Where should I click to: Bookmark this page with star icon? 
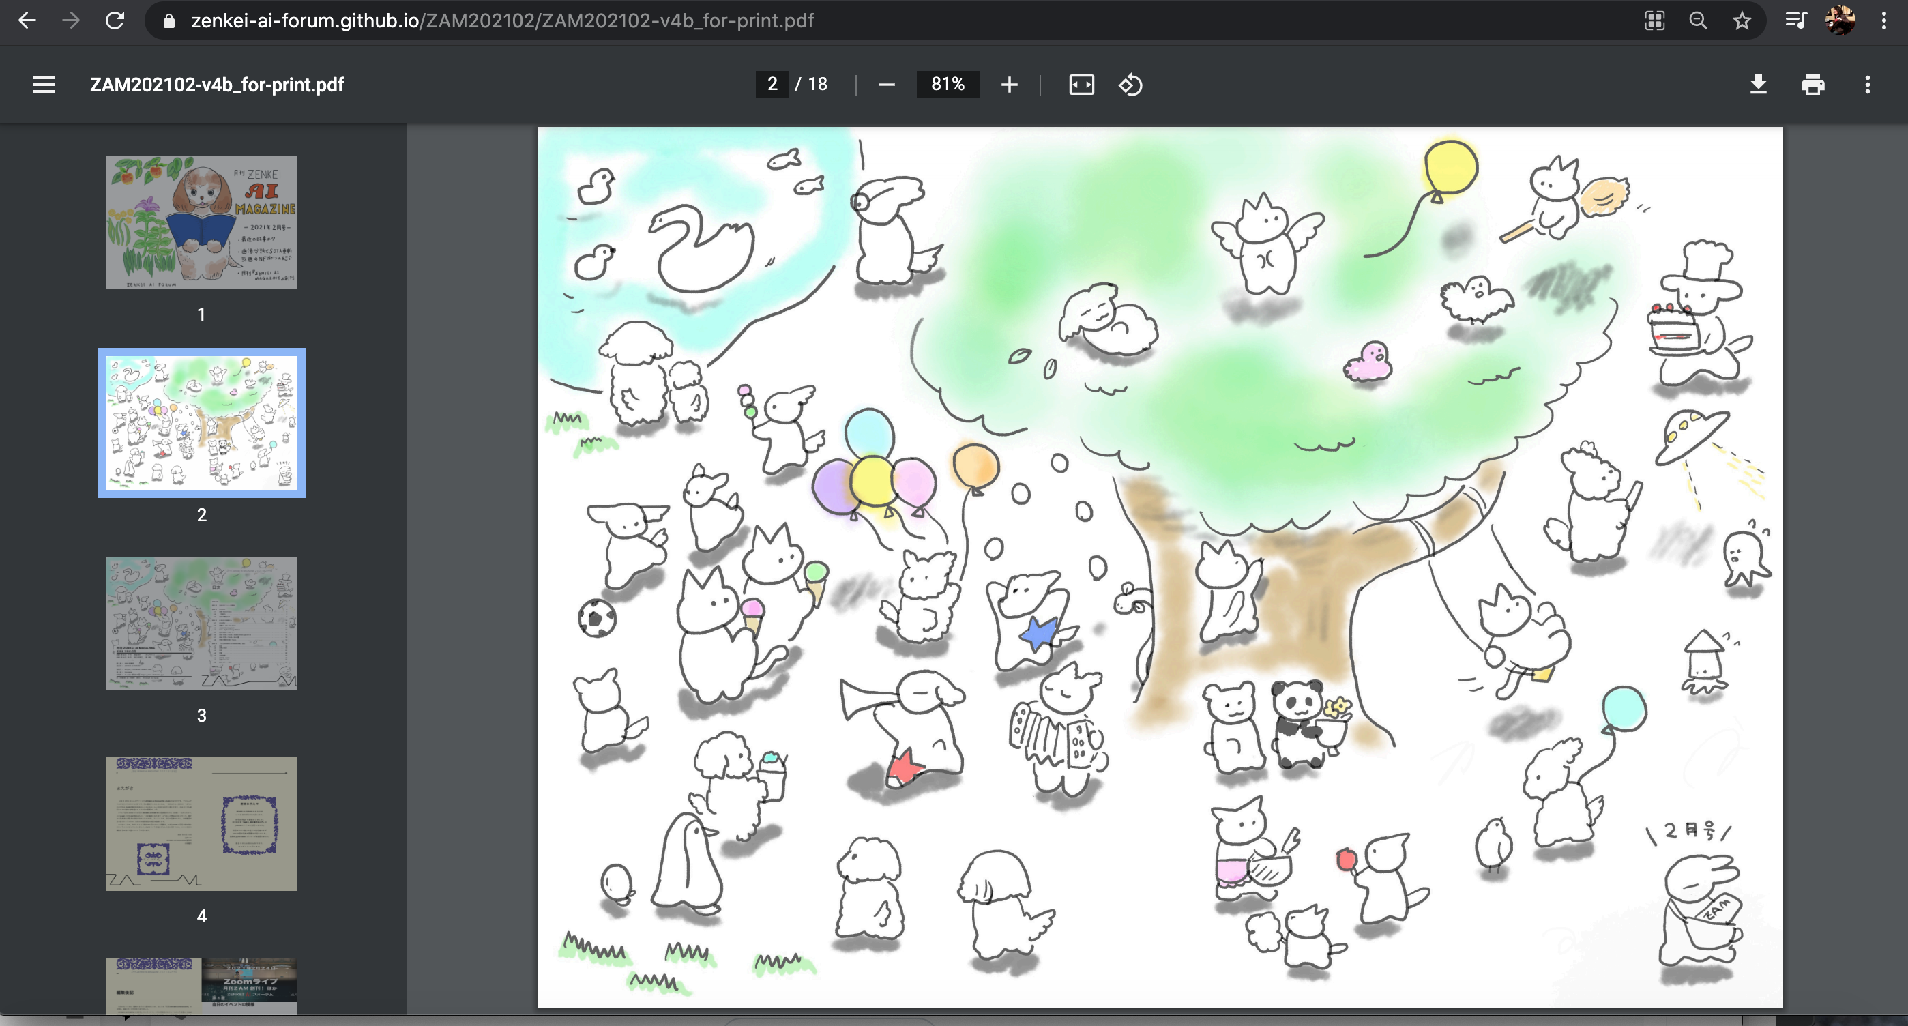[x=1742, y=20]
